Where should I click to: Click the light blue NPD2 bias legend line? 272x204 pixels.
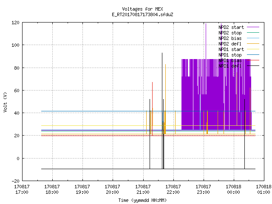coord(253,38)
